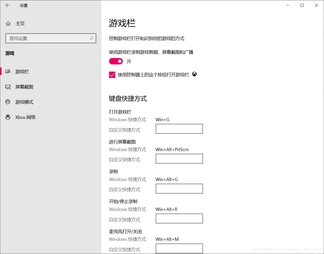Open the 游戏栏 settings page

(x=51, y=71)
